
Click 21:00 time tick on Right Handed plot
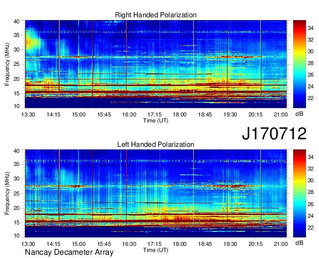pos(281,115)
